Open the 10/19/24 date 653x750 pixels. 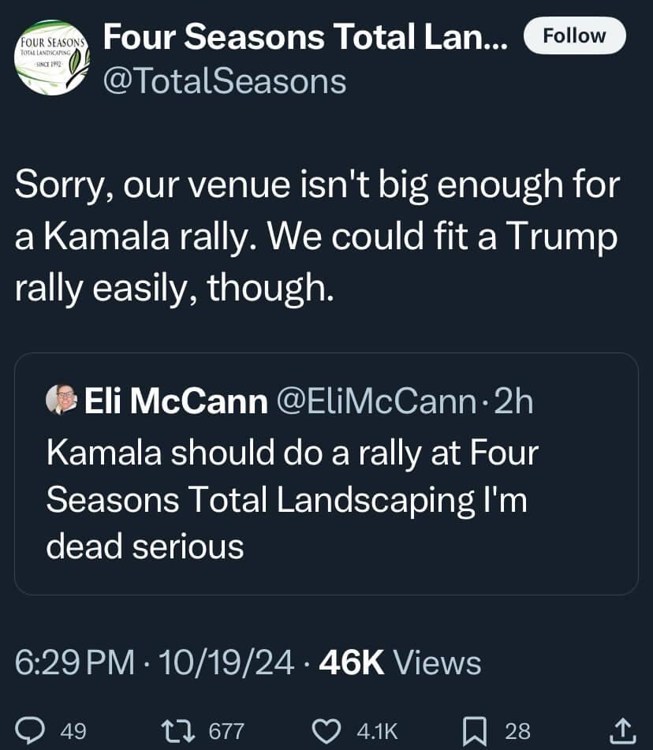[226, 662]
